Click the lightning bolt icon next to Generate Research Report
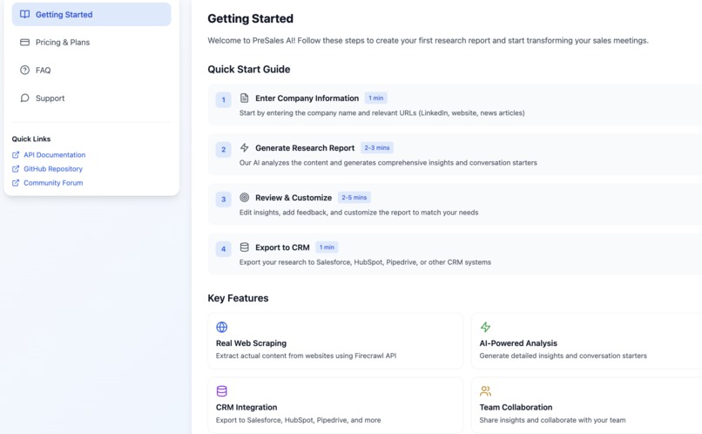The height and width of the screenshot is (434, 702). pos(244,147)
